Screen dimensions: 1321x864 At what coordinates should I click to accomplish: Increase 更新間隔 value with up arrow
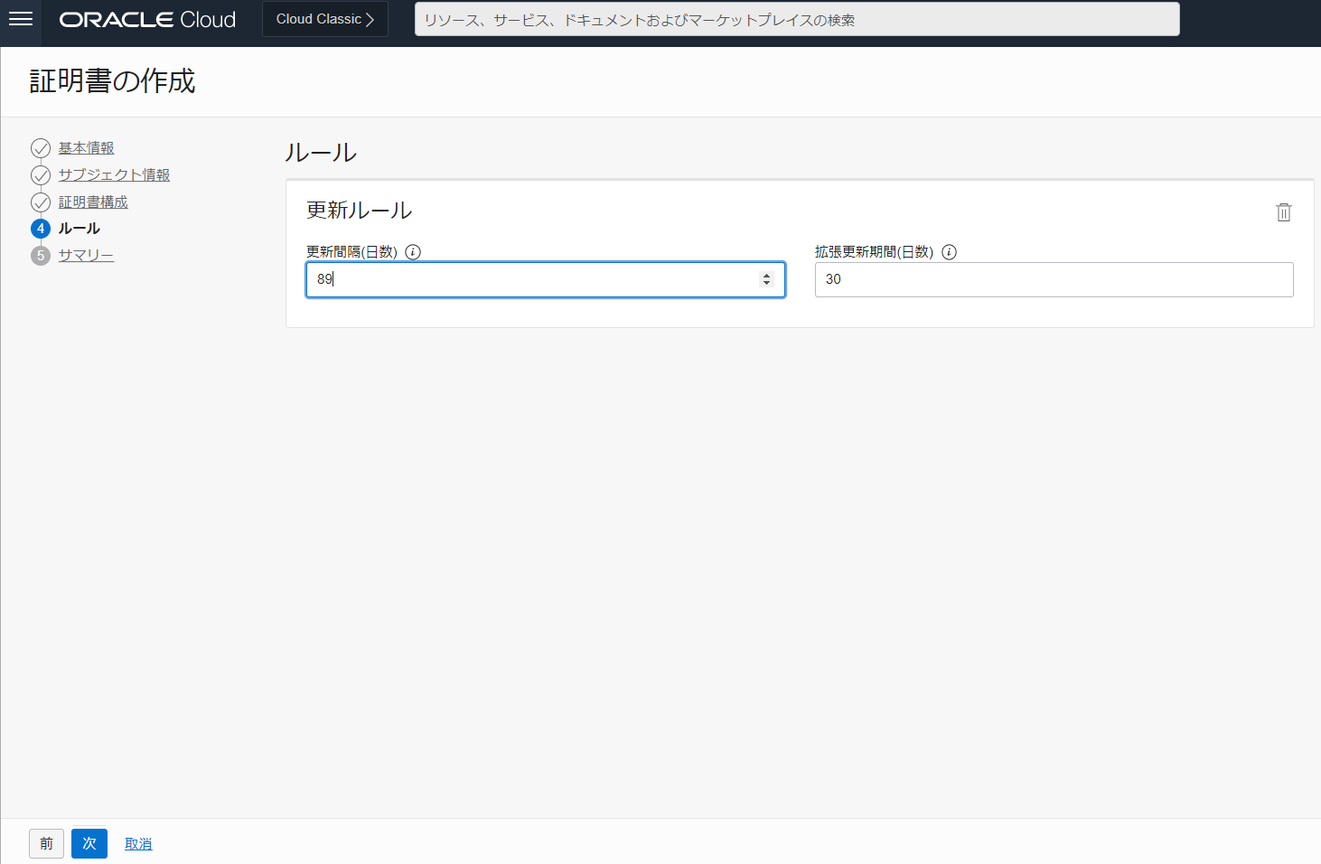point(766,276)
